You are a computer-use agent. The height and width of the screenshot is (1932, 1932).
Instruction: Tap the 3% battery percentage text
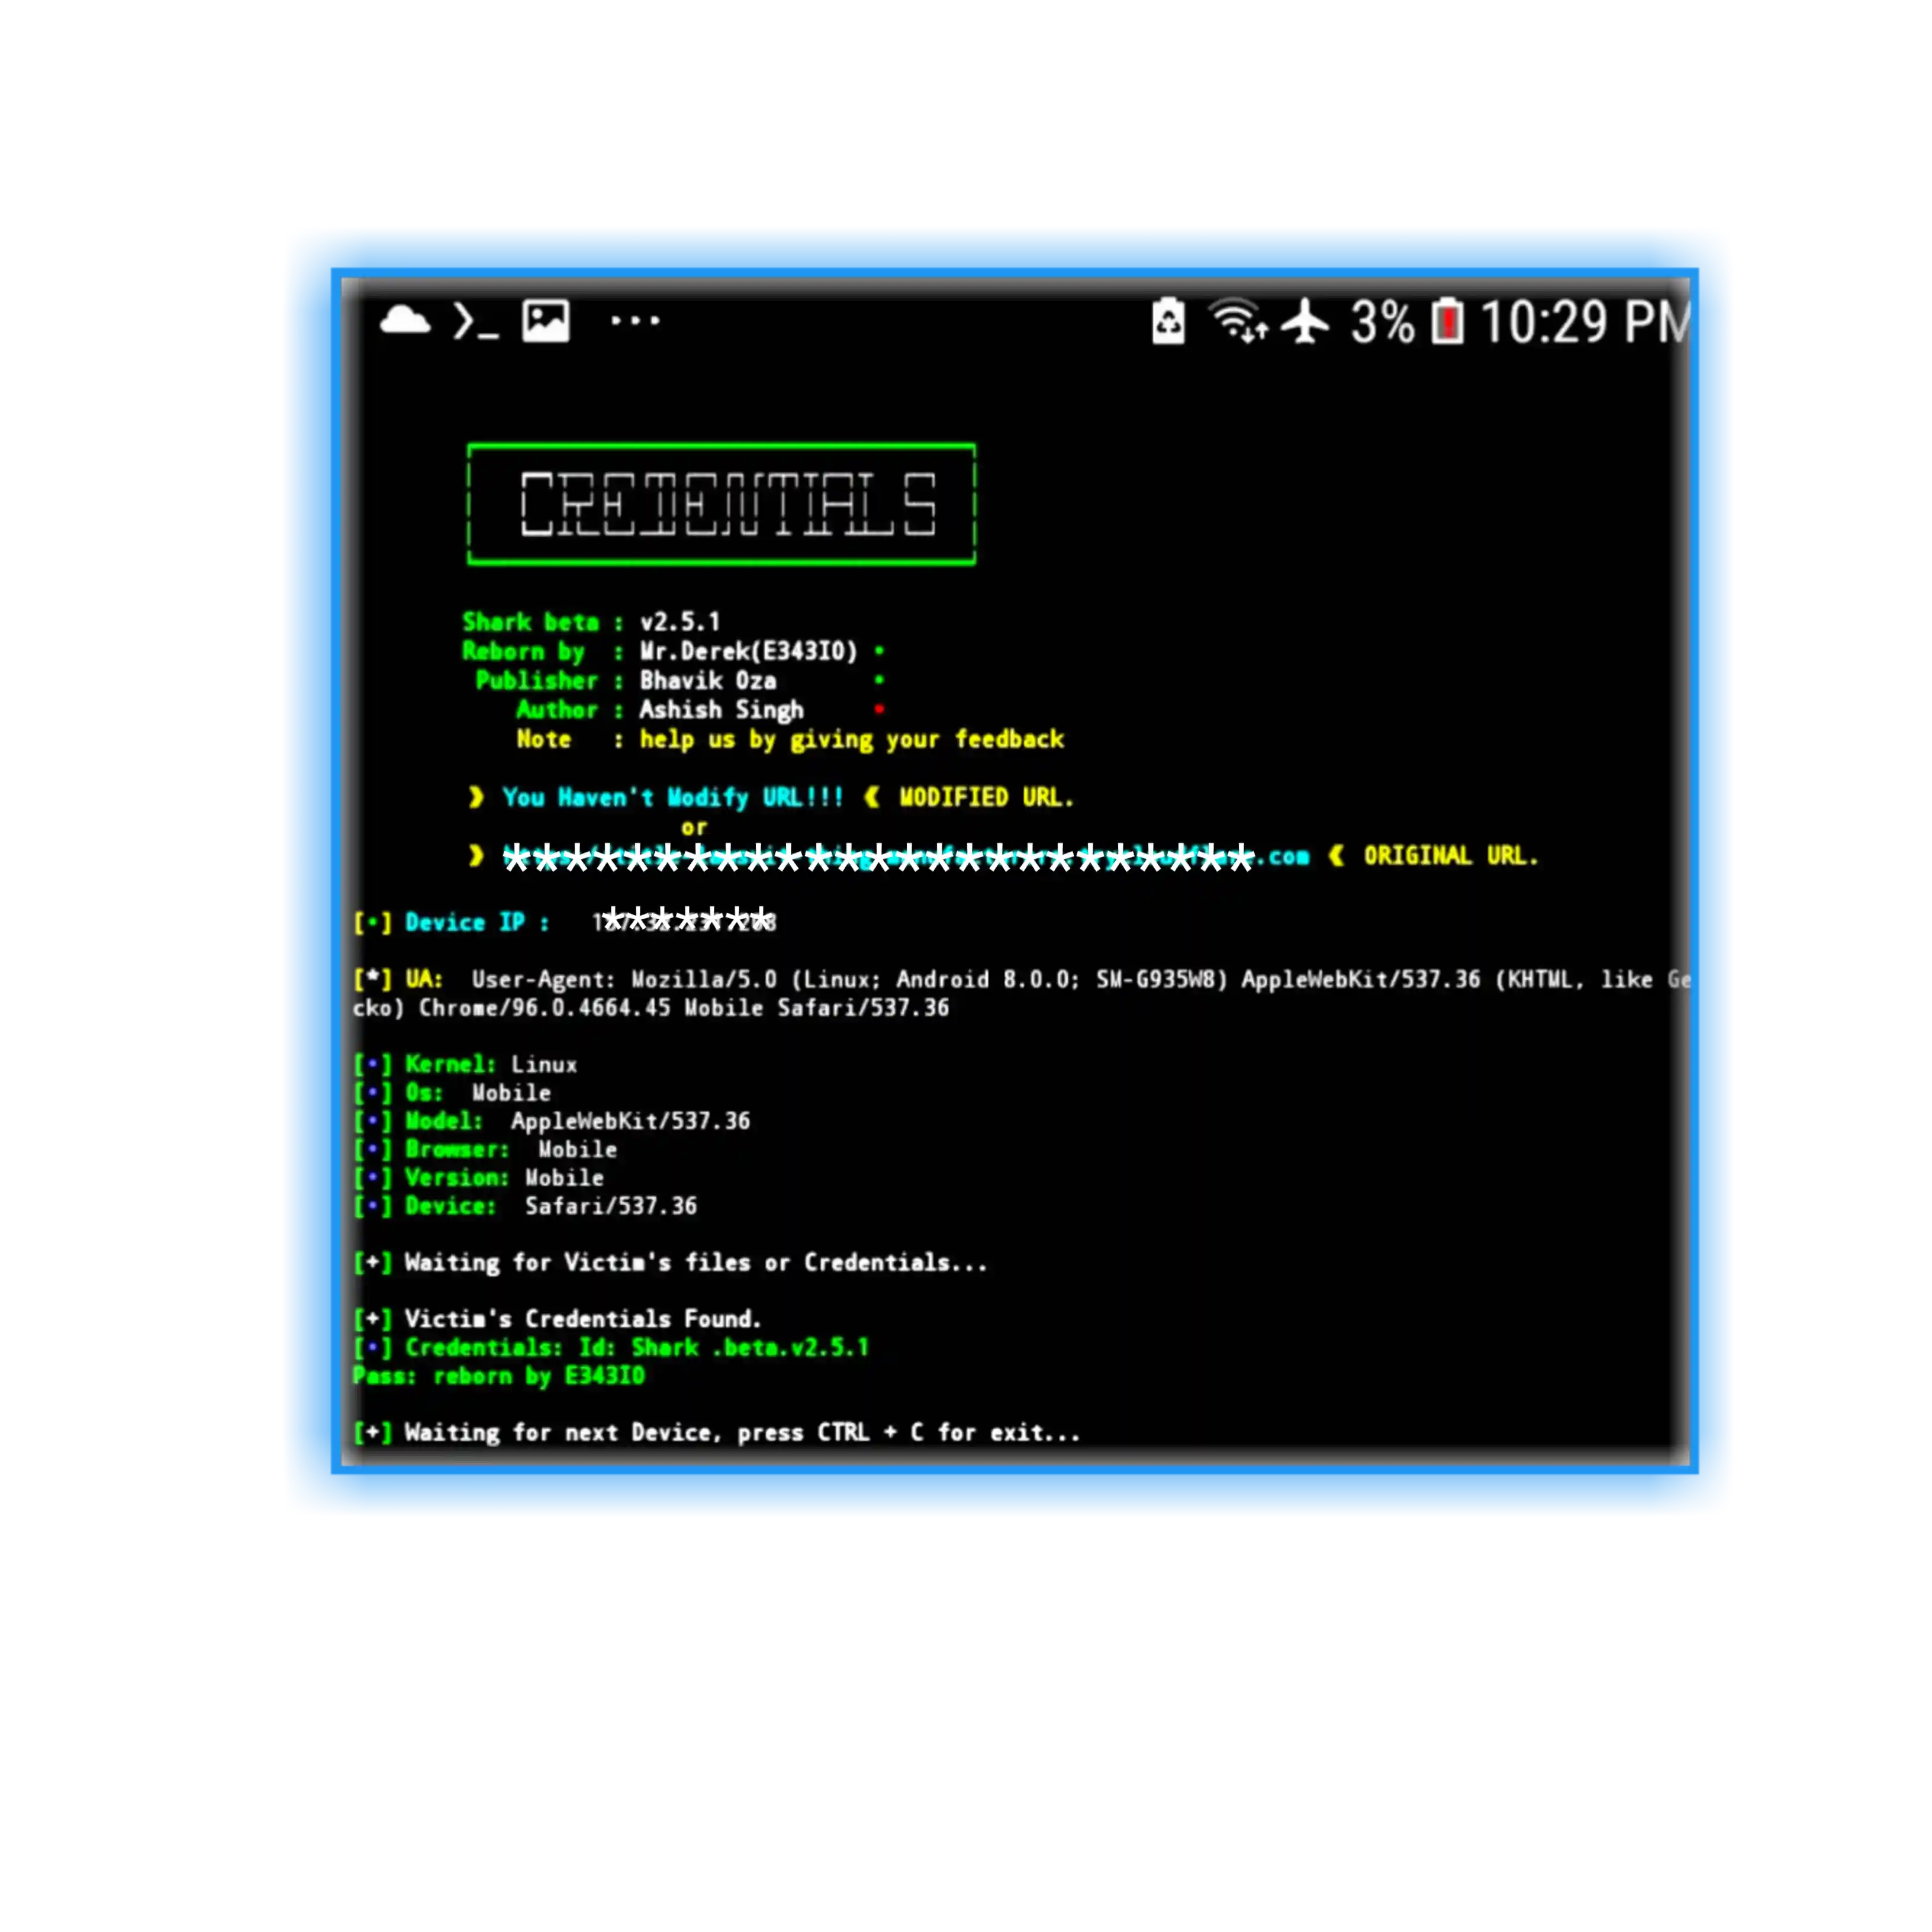click(x=1382, y=322)
